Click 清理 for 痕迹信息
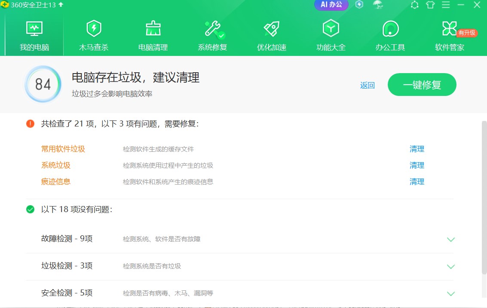 pos(417,182)
